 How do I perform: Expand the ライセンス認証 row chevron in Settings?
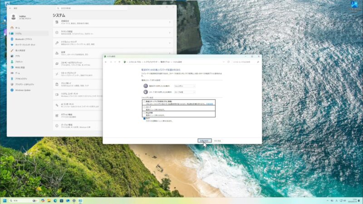(170, 33)
